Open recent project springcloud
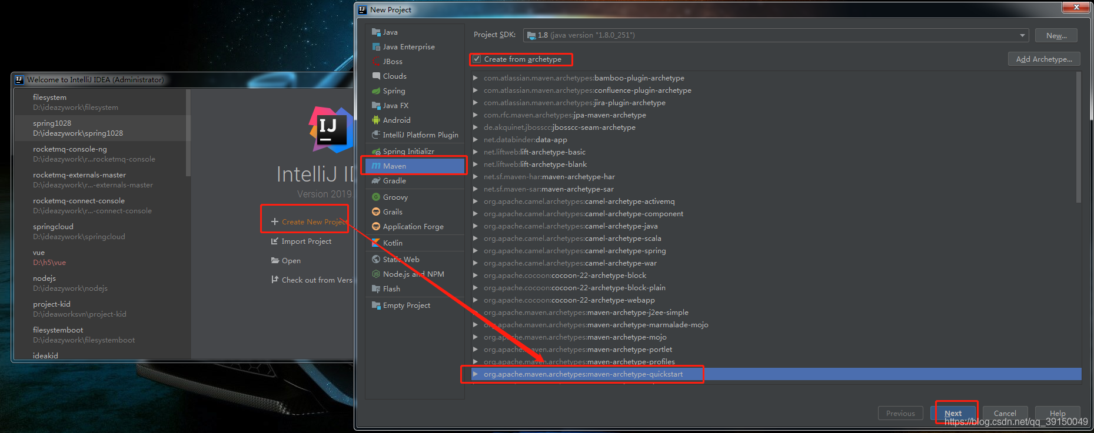Screen dimensions: 1094x433 (x=100, y=231)
